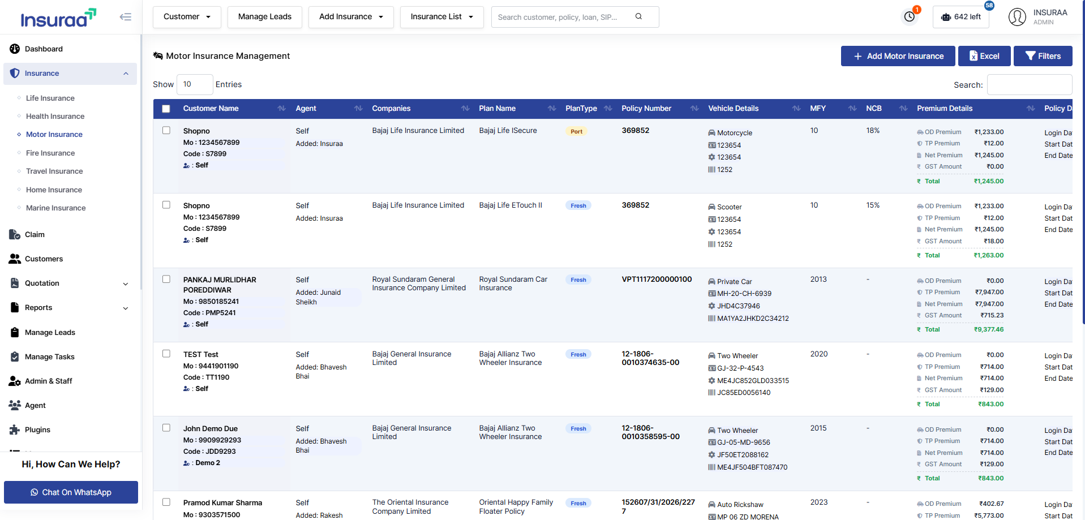Open Dashboard from the sidebar
The height and width of the screenshot is (520, 1085).
click(x=44, y=49)
